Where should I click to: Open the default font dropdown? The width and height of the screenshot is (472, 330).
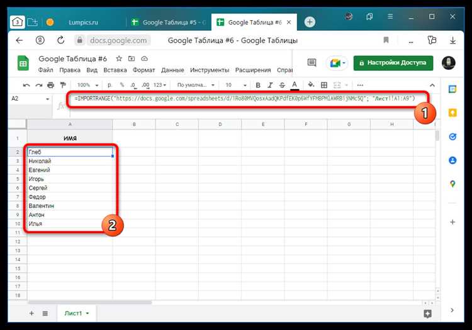tap(196, 85)
